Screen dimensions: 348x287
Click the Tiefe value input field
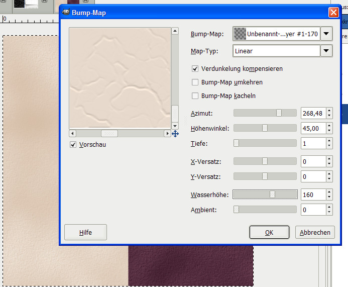(312, 143)
